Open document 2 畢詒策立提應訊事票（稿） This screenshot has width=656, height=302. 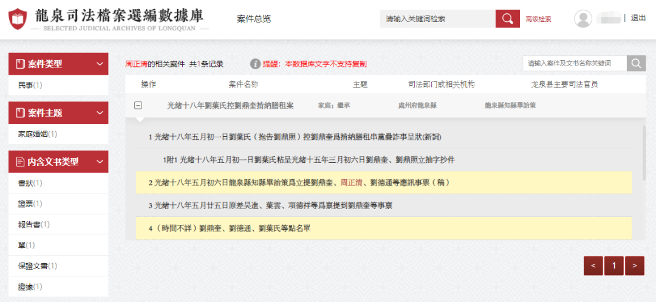click(299, 183)
